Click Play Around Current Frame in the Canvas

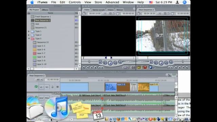click(166, 63)
